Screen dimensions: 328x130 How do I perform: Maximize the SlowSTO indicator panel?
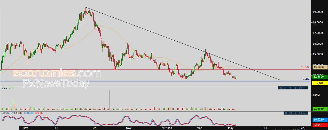click(x=291, y=113)
